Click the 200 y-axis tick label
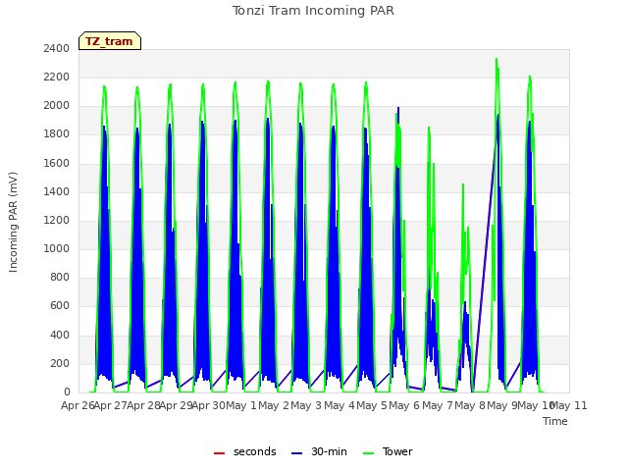The width and height of the screenshot is (628, 471). pyautogui.click(x=60, y=363)
